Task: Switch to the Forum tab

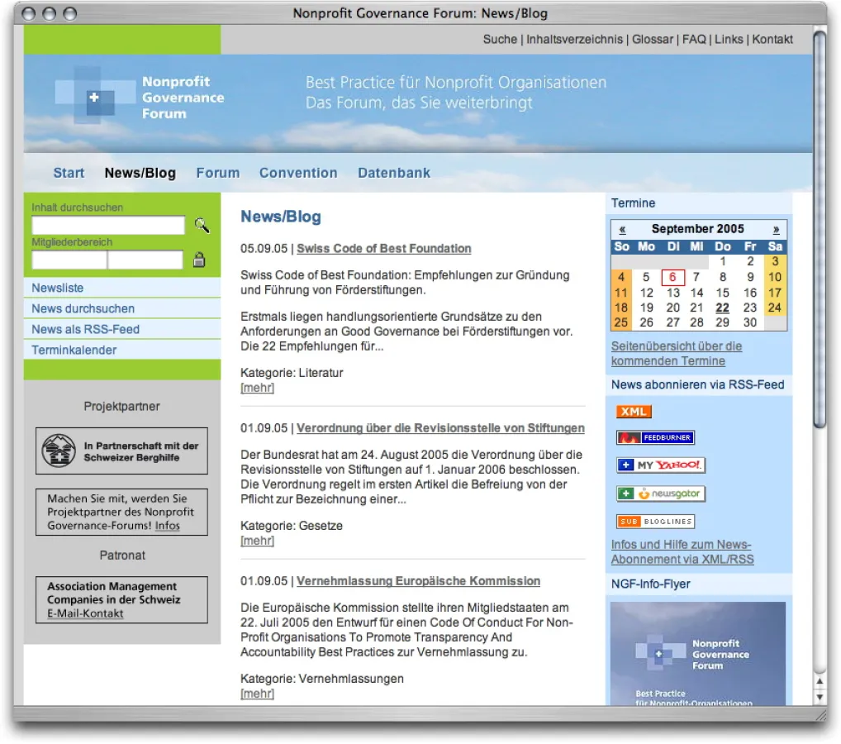Action: tap(217, 173)
